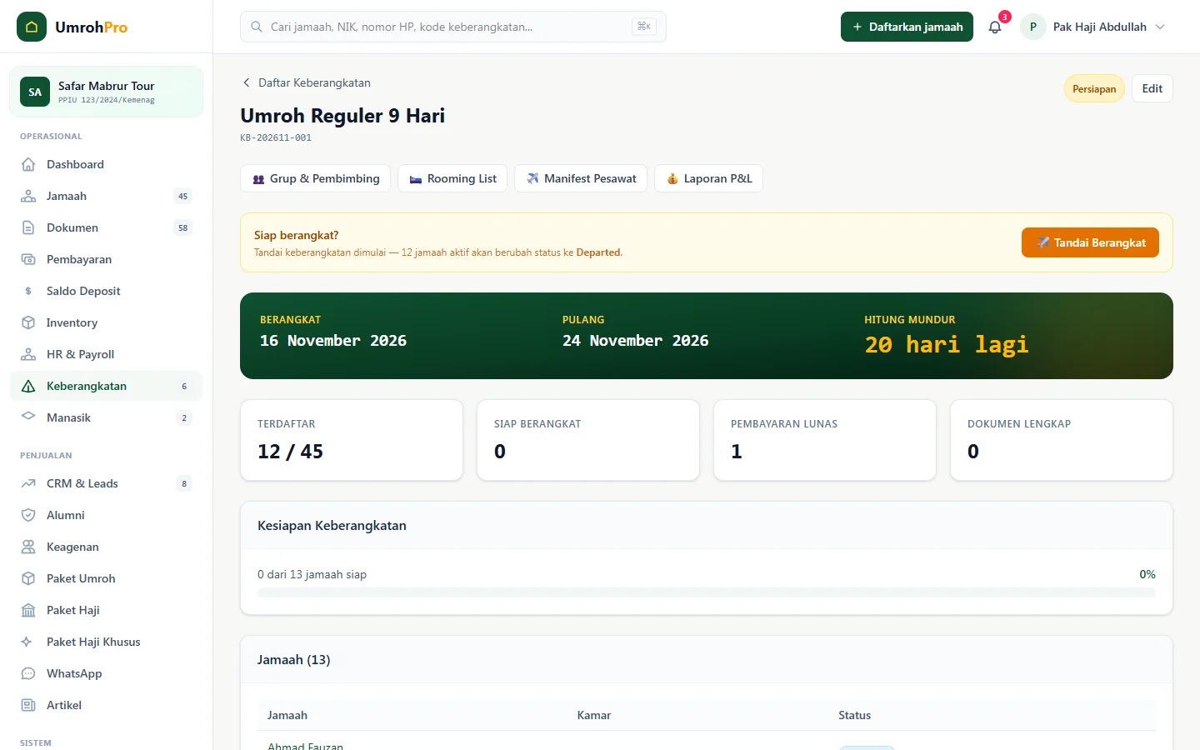Focus the Cari jamaah search field
Viewport: 1200px width, 750px height.
pyautogui.click(x=453, y=27)
